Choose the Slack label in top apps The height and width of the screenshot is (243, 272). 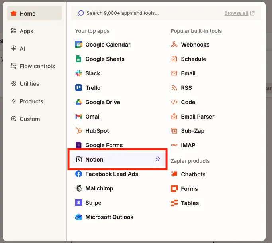(x=93, y=73)
